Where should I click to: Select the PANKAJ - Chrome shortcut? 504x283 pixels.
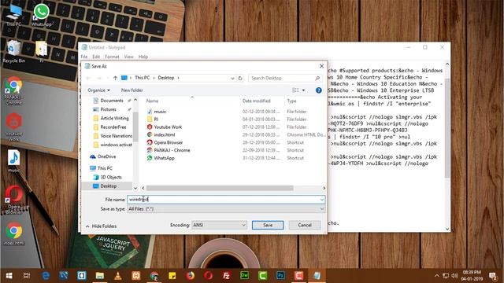(172, 150)
